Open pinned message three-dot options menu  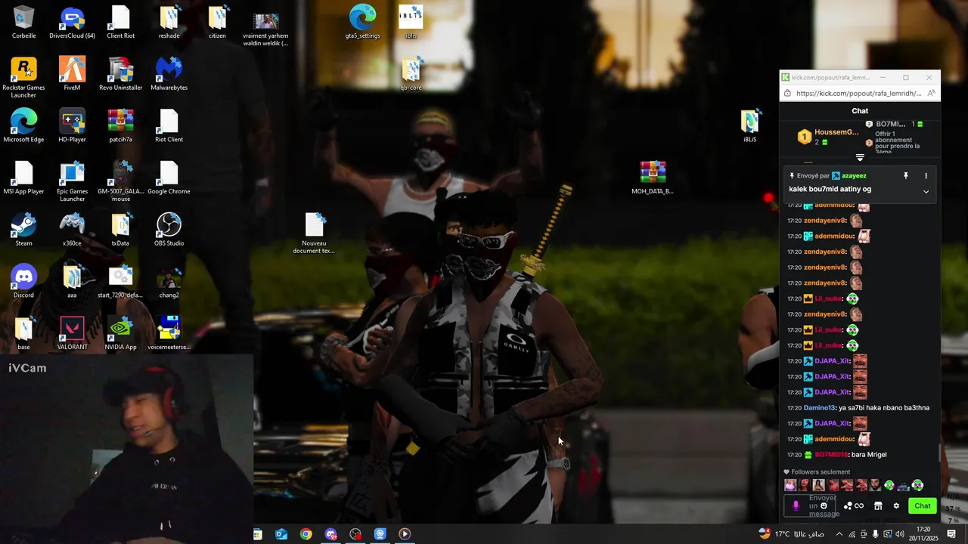[926, 176]
